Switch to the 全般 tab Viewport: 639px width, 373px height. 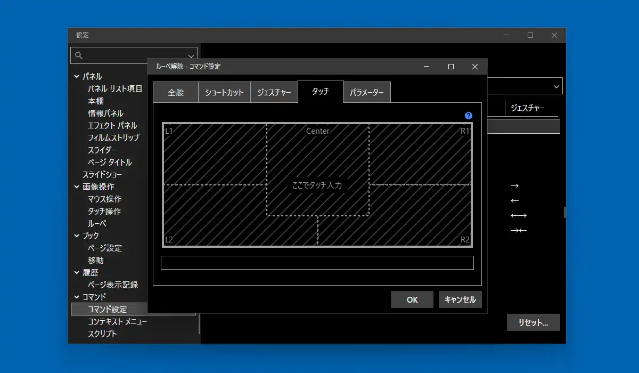[x=176, y=92]
